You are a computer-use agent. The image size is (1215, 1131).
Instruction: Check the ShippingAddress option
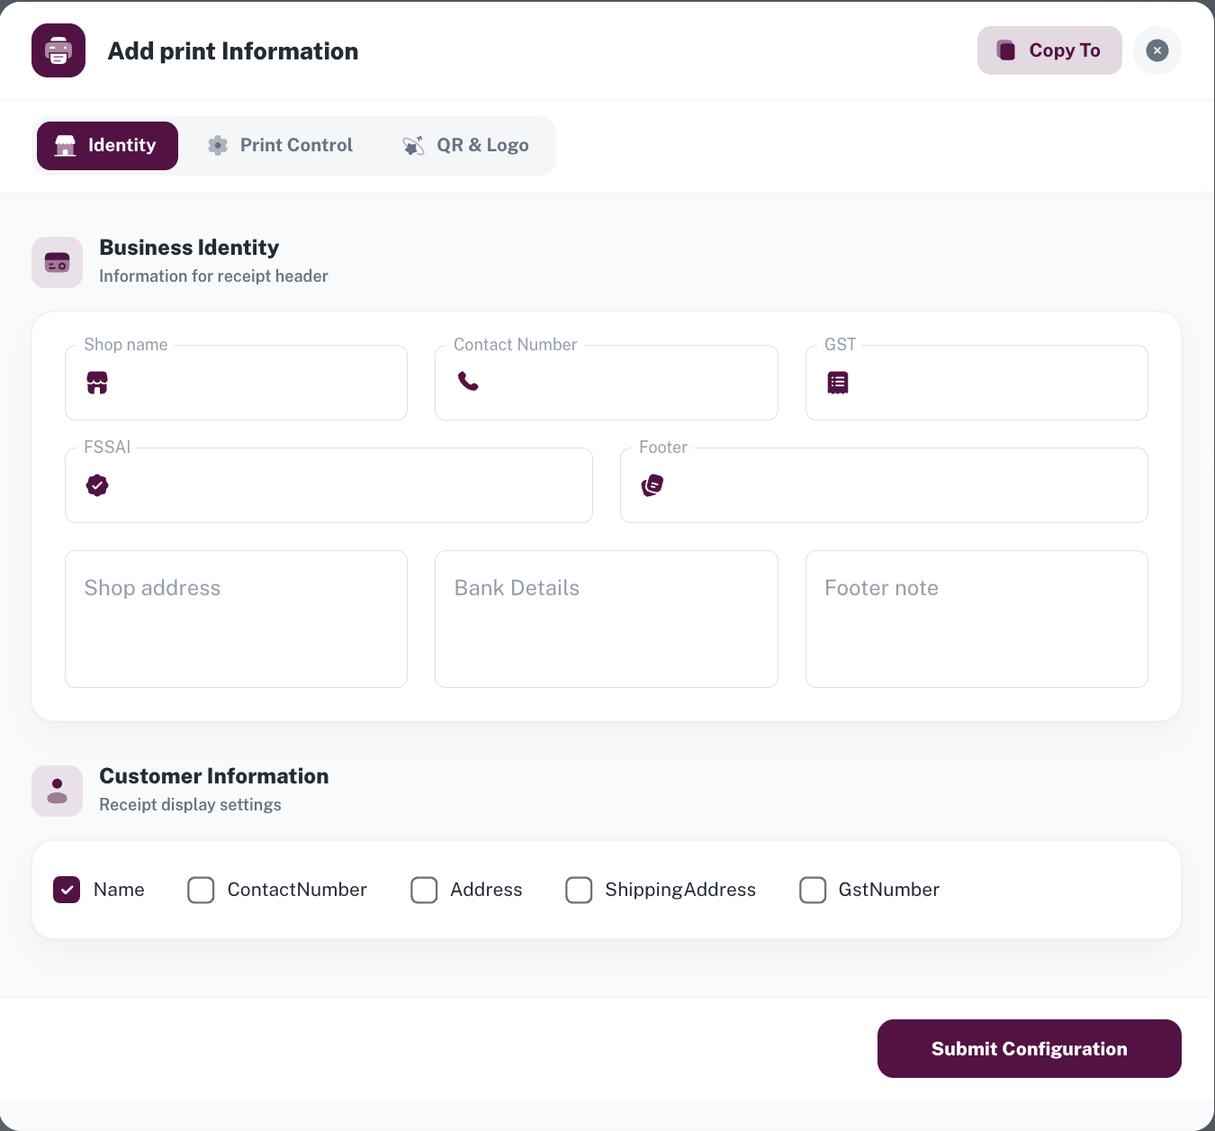coord(579,890)
